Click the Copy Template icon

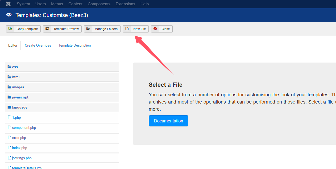point(10,29)
